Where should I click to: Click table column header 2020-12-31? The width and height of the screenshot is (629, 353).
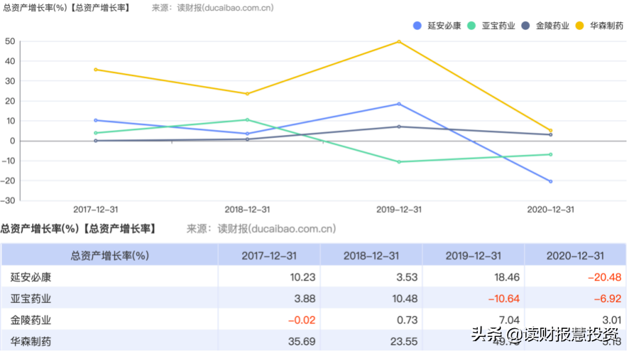[575, 256]
